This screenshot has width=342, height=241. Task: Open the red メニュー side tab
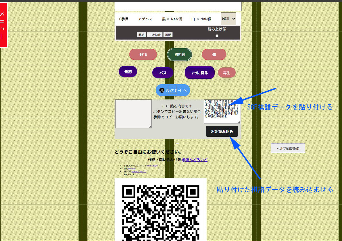coord(3,25)
